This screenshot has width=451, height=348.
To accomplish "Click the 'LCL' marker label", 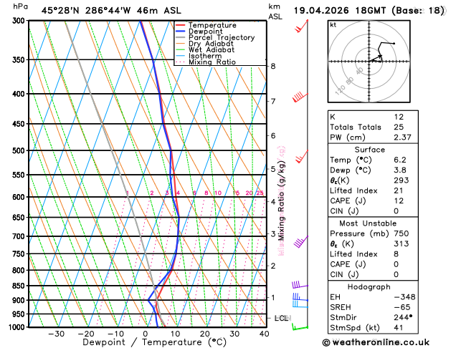I will 281,318.
